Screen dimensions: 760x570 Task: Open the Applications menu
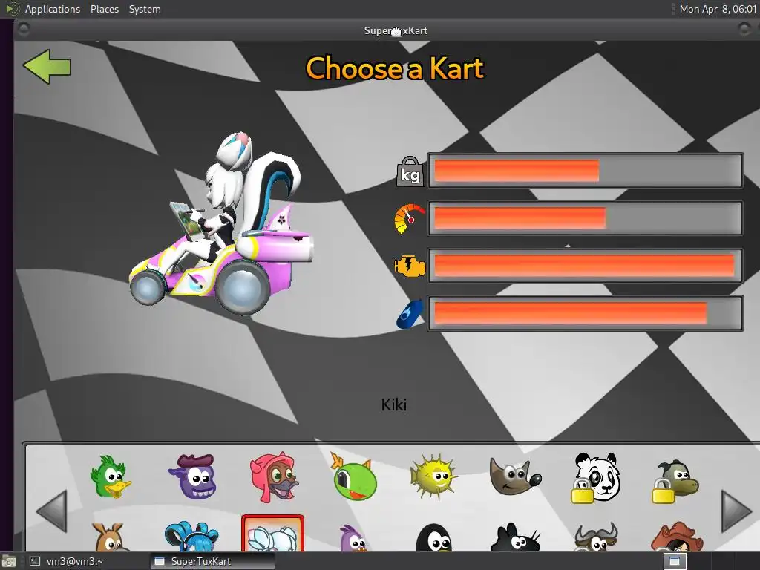[53, 9]
